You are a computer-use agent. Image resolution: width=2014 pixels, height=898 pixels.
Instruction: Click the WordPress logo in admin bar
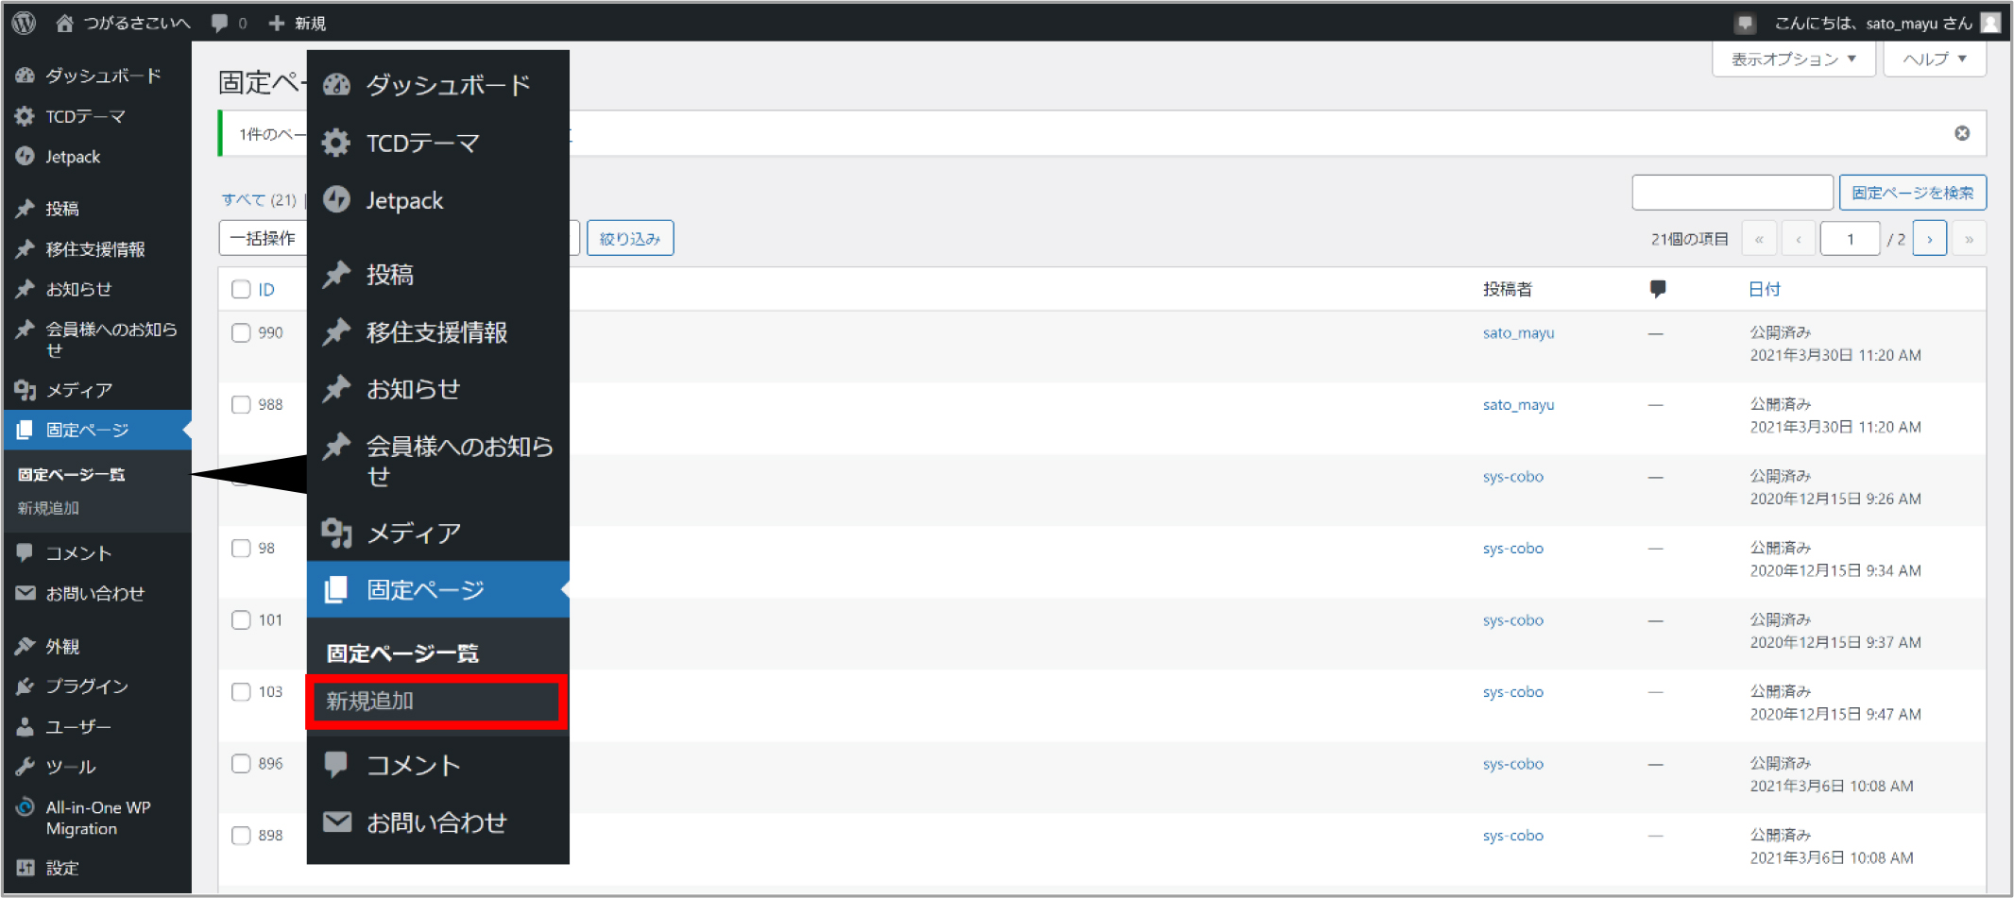tap(25, 23)
